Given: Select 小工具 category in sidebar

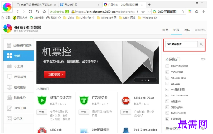Looking at the screenshot, I should 19,66.
